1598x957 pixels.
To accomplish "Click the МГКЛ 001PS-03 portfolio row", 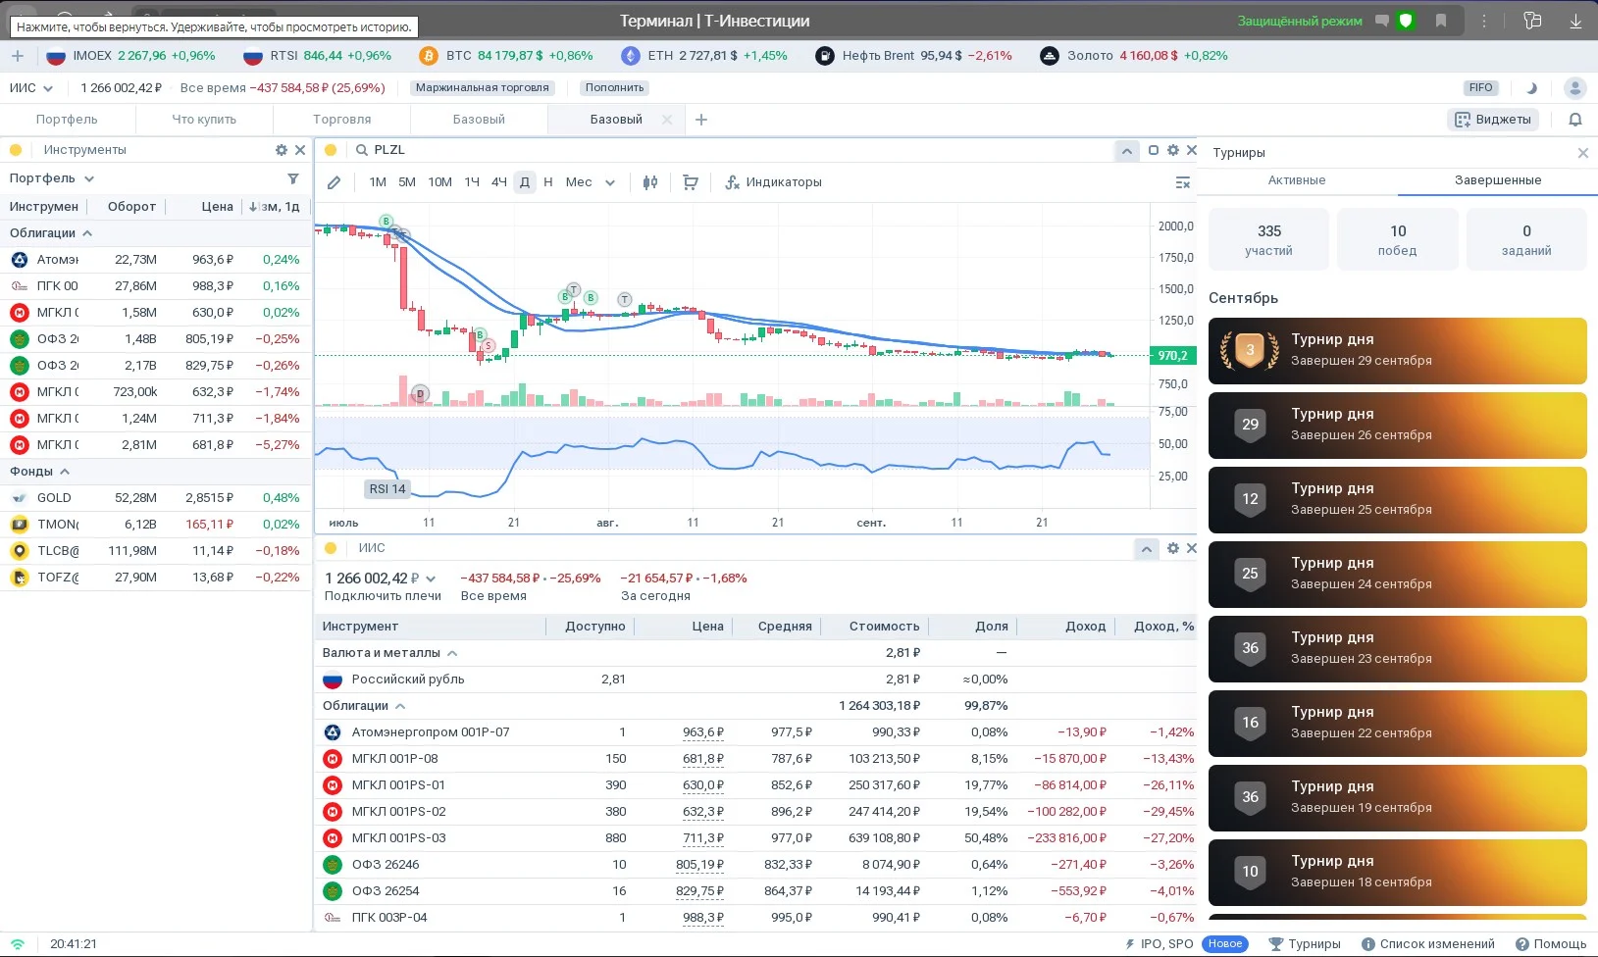I will click(755, 838).
